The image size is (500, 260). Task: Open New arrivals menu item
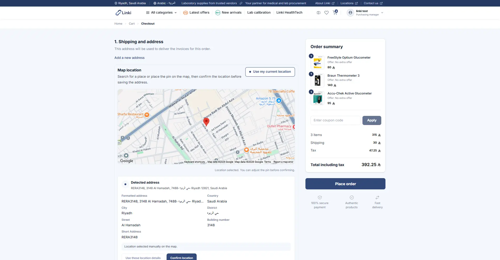(228, 13)
